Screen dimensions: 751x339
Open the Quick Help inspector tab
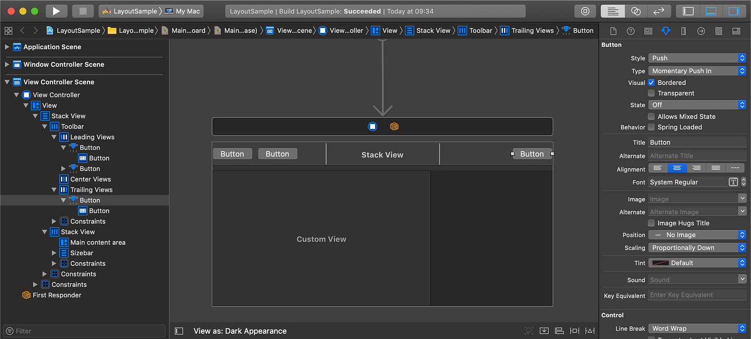point(631,31)
